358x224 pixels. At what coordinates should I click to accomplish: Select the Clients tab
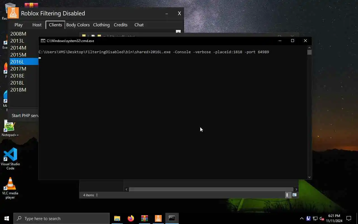click(55, 25)
